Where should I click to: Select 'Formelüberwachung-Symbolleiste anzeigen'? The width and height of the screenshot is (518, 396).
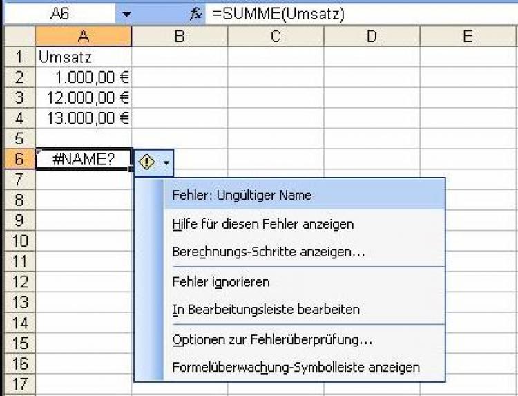(295, 368)
